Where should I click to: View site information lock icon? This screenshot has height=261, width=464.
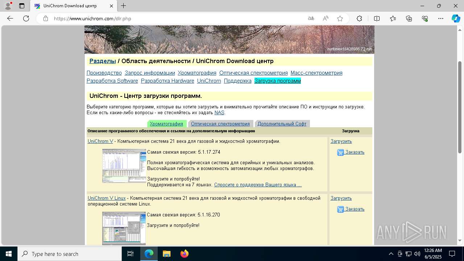coord(46,18)
